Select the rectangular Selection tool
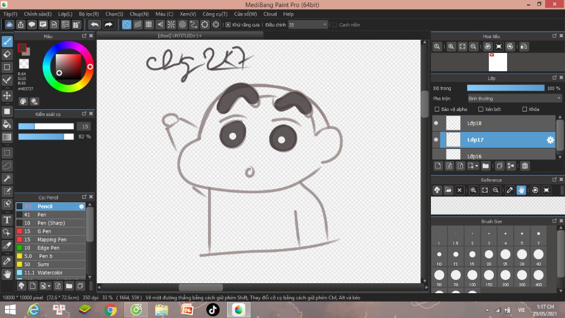 pyautogui.click(x=7, y=153)
